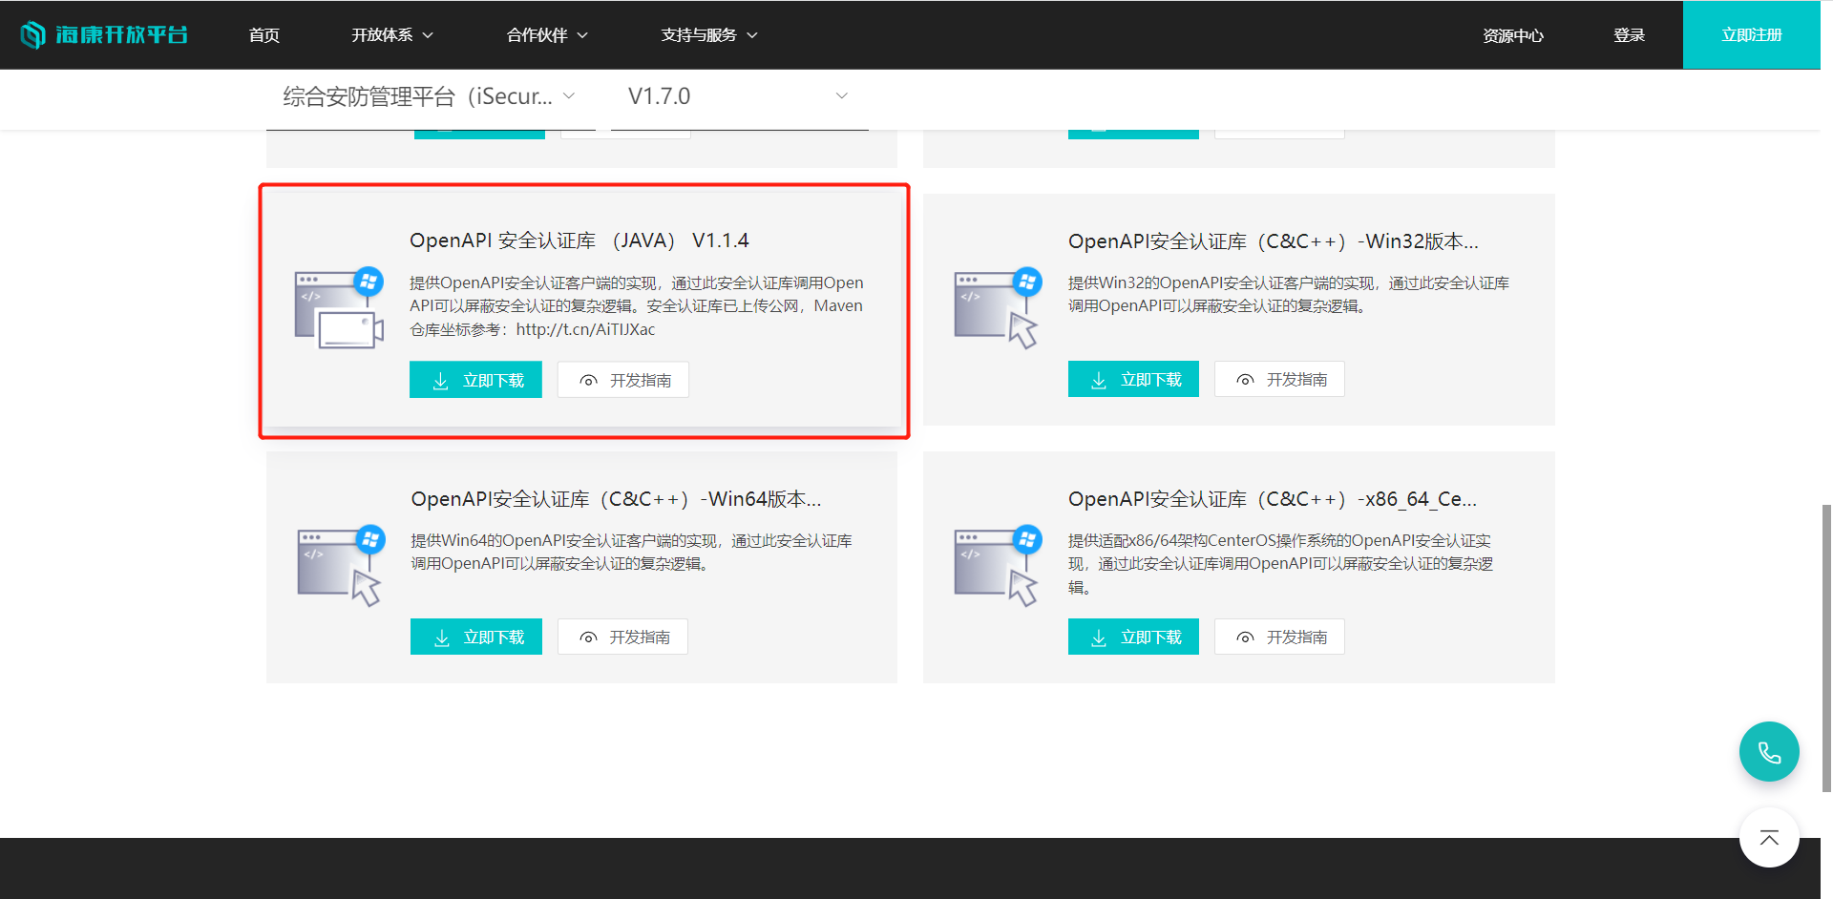Open the Maven repository link http://t.cn/AiTIJXac
1833x899 pixels.
(x=584, y=328)
